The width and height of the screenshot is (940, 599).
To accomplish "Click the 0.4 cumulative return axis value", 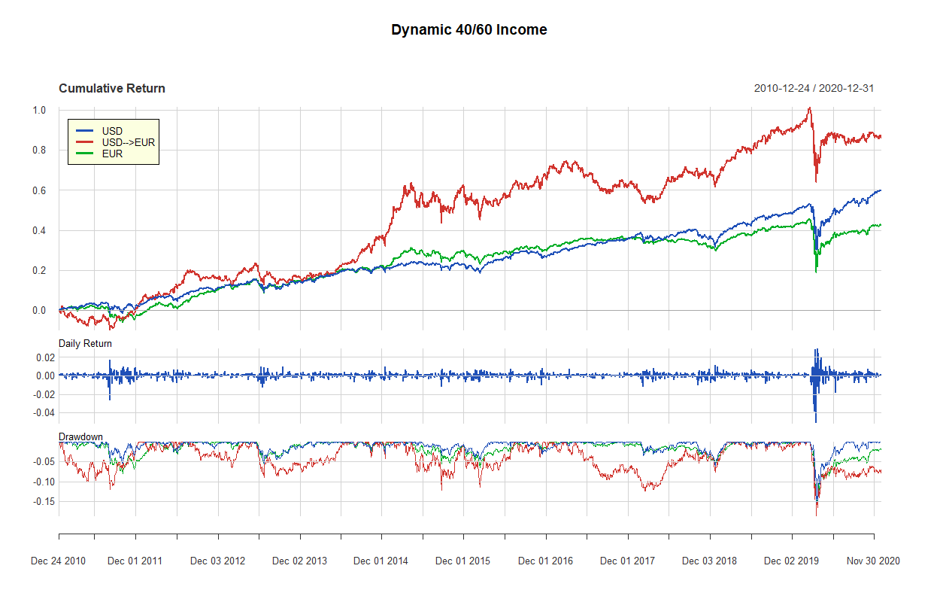I will (39, 230).
